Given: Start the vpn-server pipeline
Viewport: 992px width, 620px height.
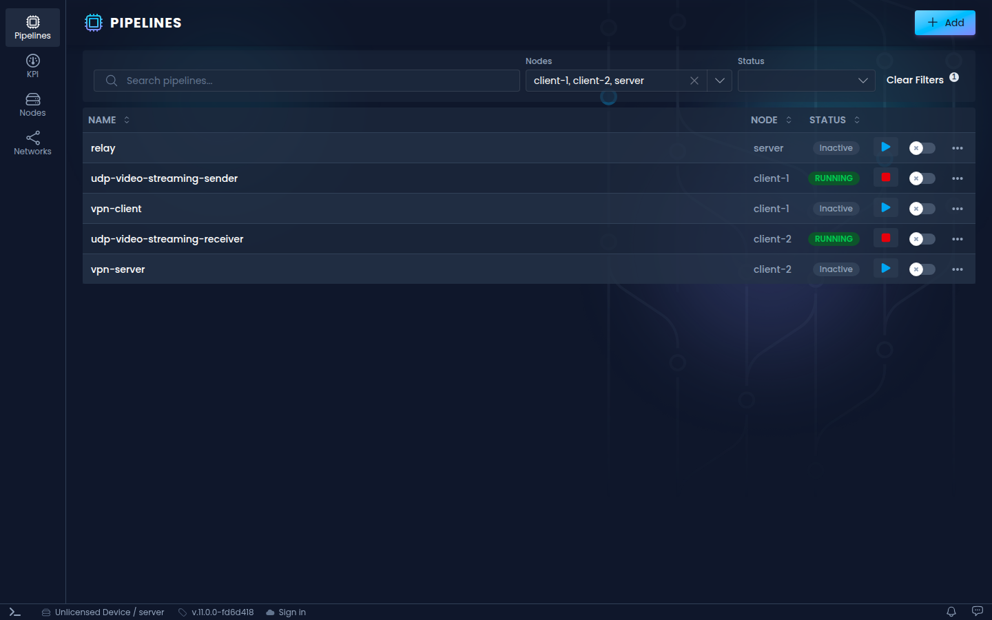Looking at the screenshot, I should [x=886, y=269].
